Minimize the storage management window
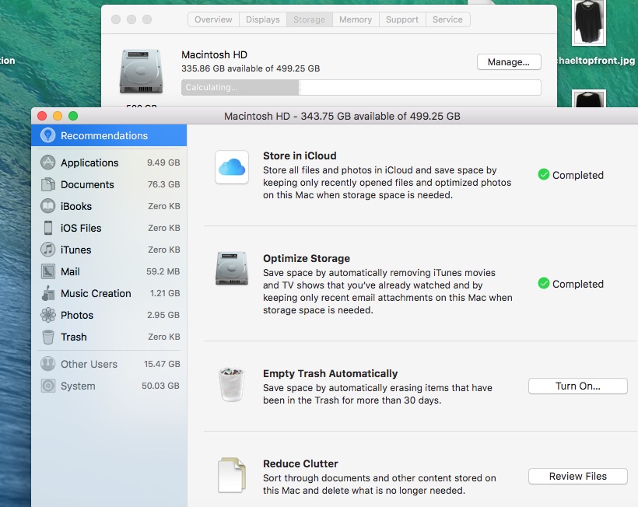Image resolution: width=638 pixels, height=507 pixels. point(58,116)
